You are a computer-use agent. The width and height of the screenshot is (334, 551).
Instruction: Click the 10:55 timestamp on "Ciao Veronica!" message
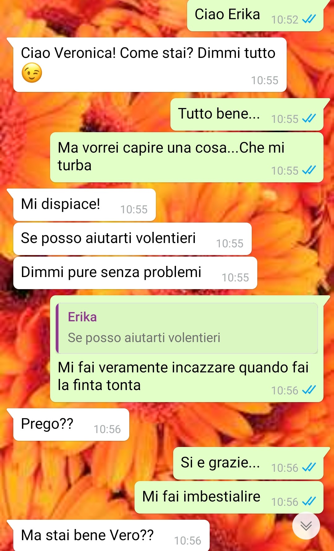265,80
